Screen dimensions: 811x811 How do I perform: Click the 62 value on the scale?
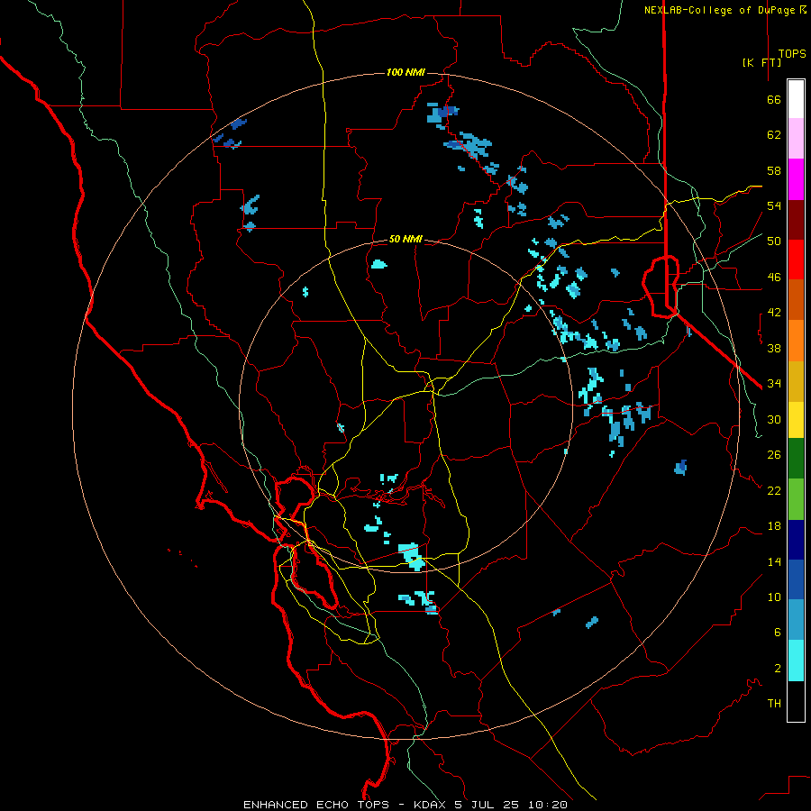click(774, 135)
